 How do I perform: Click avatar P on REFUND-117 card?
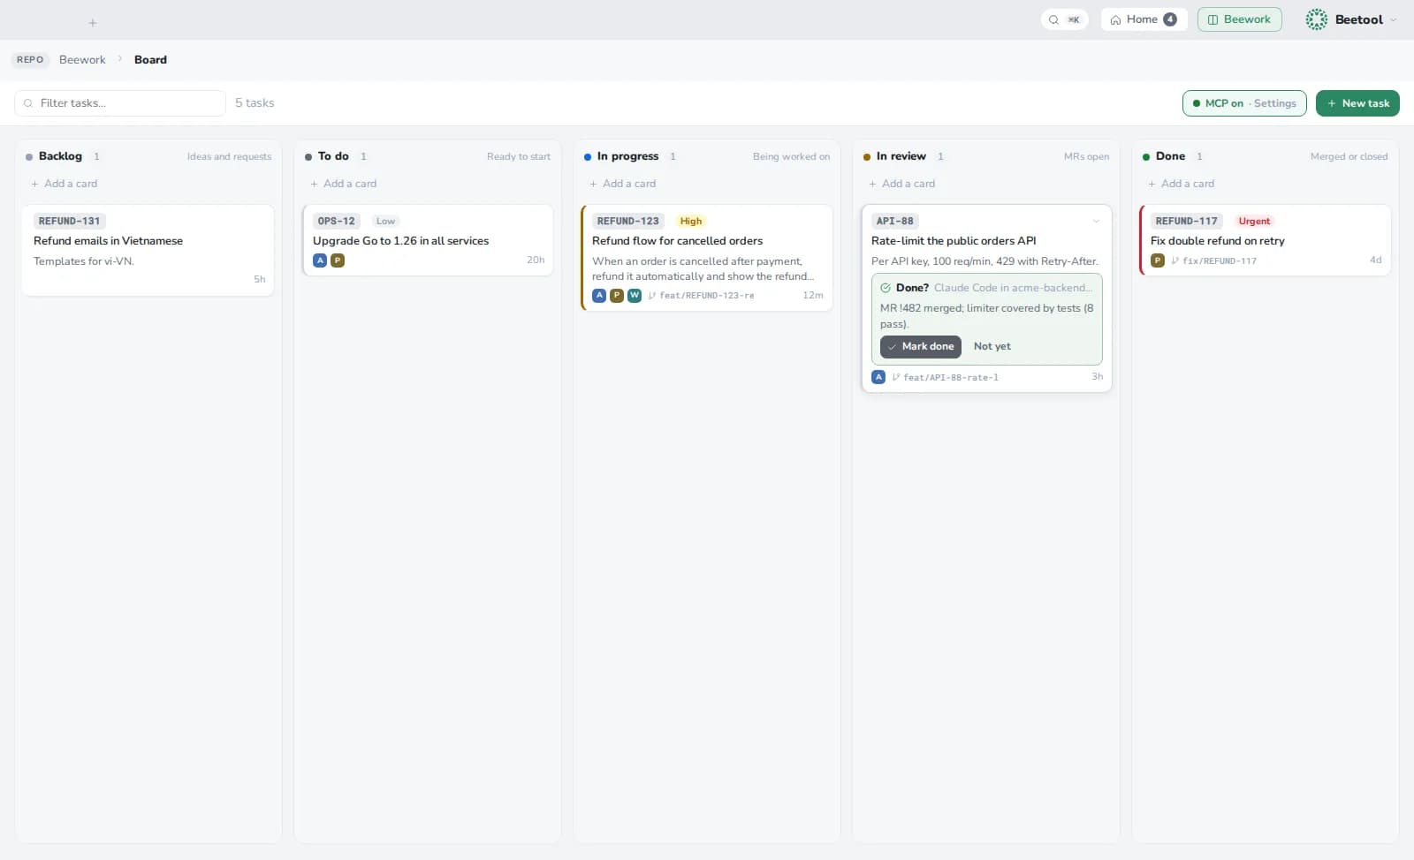(1158, 260)
